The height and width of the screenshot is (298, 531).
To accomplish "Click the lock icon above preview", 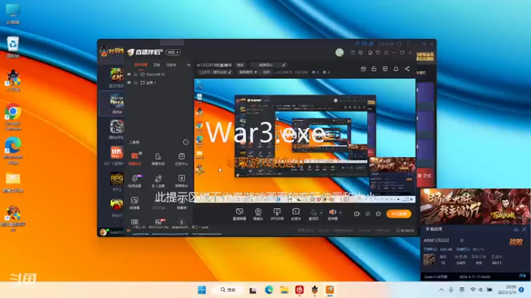I will tap(374, 69).
